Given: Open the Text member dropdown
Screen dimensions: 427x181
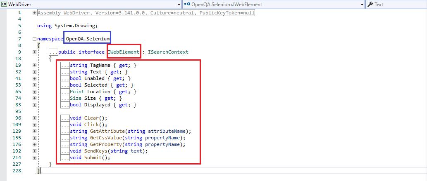Looking at the screenshot, I should pos(396,5).
